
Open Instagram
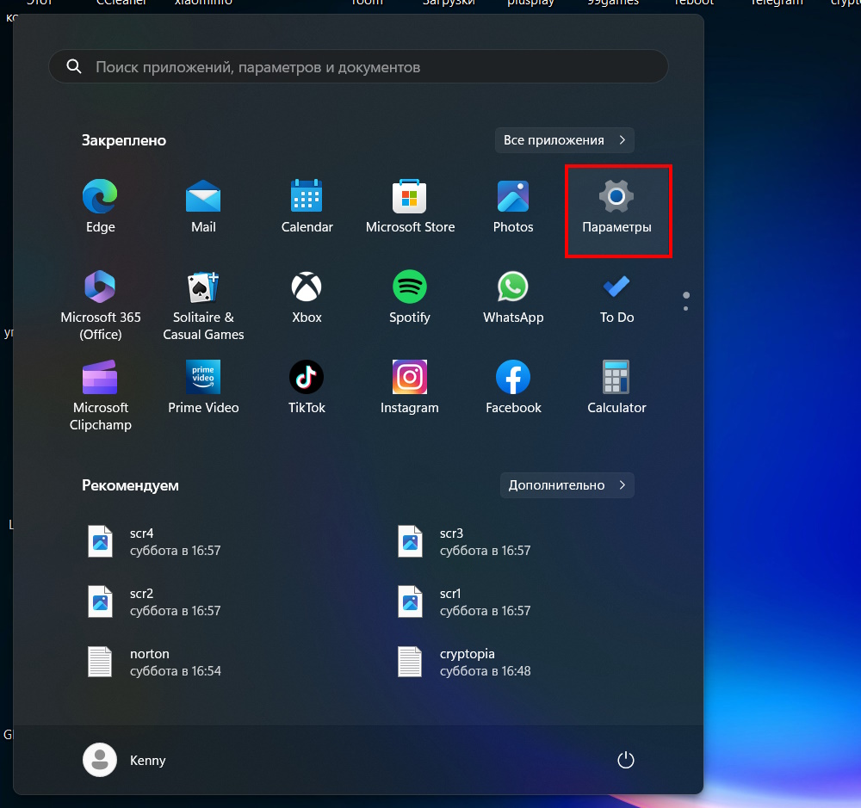pyautogui.click(x=410, y=389)
